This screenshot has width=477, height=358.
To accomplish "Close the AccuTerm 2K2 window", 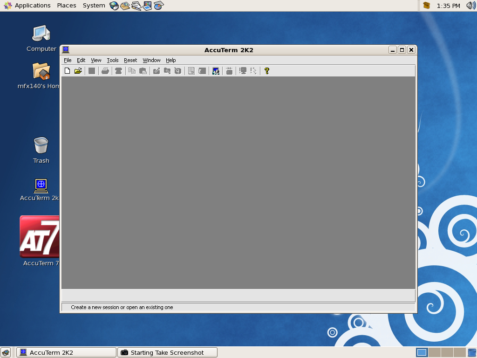I will [411, 50].
